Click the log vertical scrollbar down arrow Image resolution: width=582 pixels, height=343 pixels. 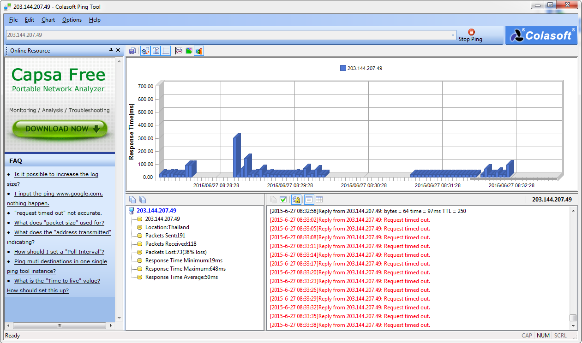pos(573,326)
